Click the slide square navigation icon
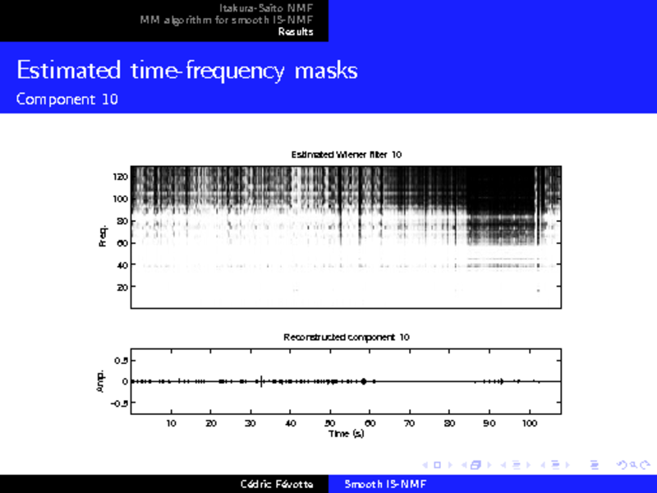The image size is (657, 493). click(x=436, y=466)
